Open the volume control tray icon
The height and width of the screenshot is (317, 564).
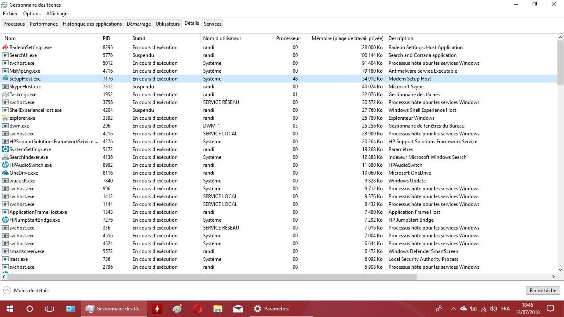[493, 309]
